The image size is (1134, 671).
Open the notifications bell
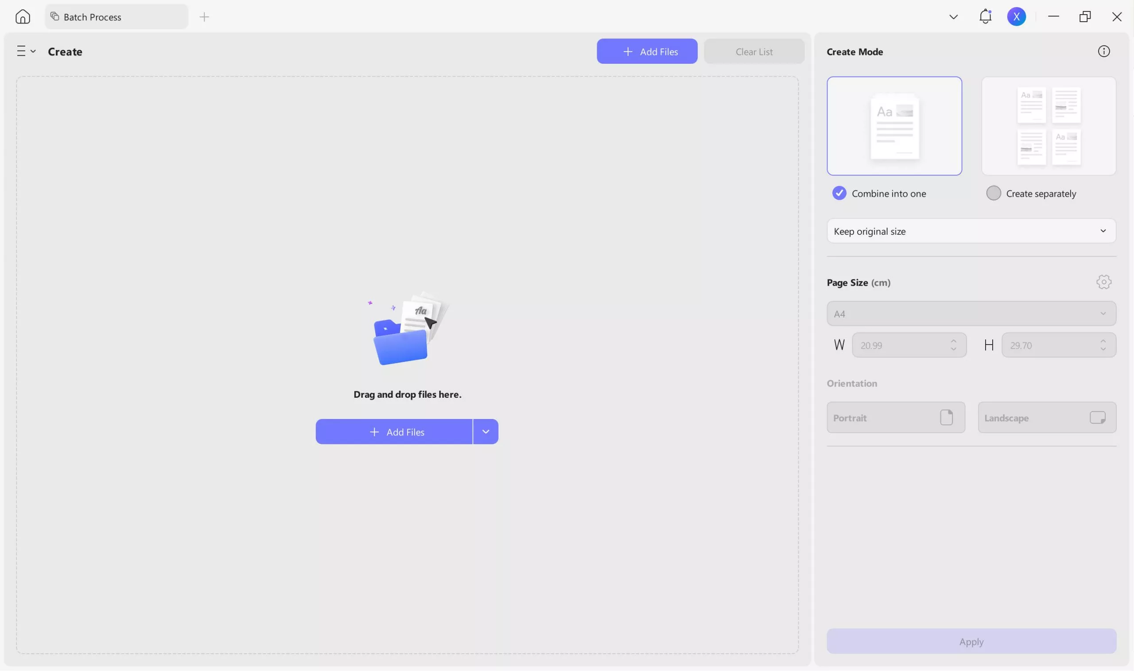pyautogui.click(x=985, y=16)
